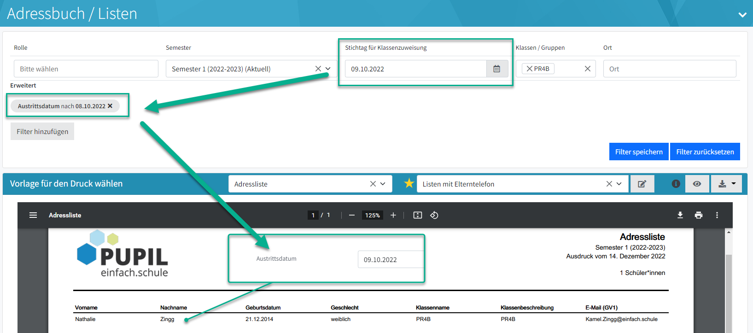The image size is (753, 333).
Task: Click the Ort input field
Action: coord(670,69)
